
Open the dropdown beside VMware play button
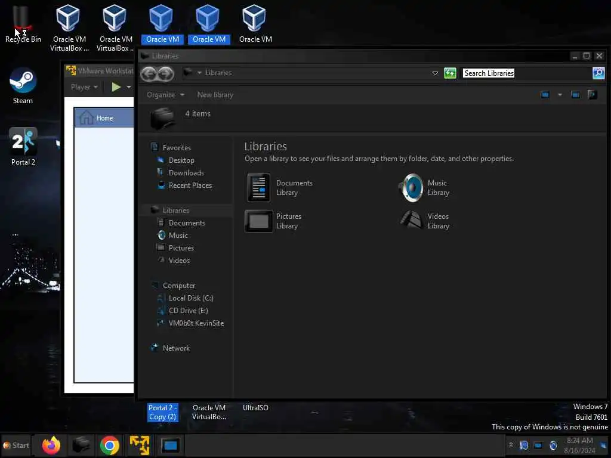(x=129, y=87)
